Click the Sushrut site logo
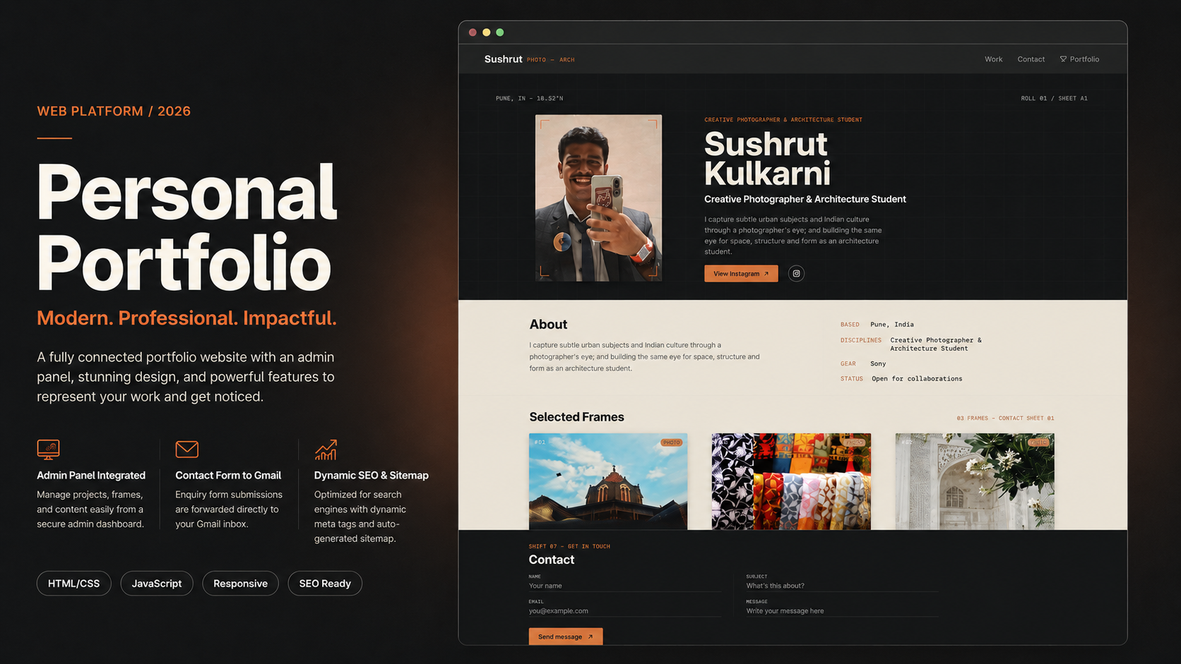 point(503,59)
